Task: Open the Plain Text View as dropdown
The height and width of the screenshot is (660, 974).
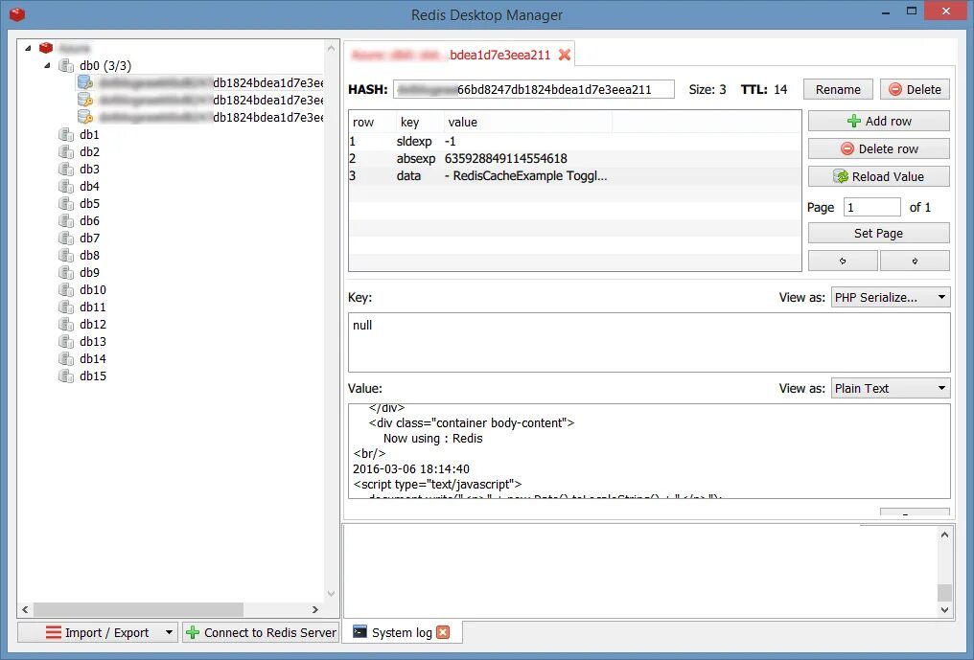Action: coord(890,388)
